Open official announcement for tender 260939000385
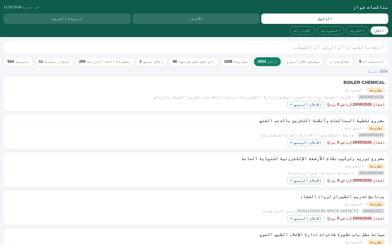 point(306,180)
